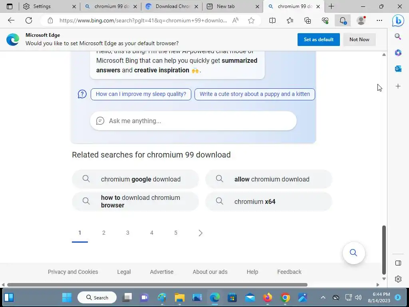This screenshot has height=307, width=409.
Task: Switch to first chromium 99 search tab
Action: tap(112, 6)
